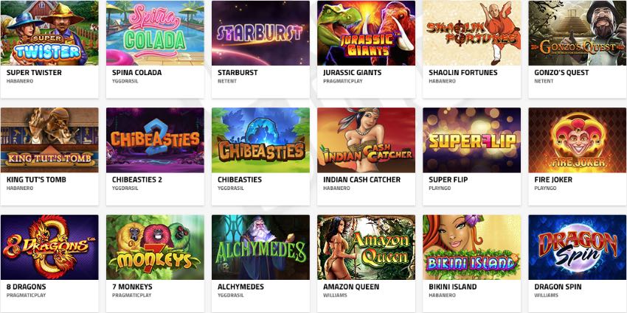Click the Alchymedes title text link
The image size is (627, 313).
coord(240,286)
